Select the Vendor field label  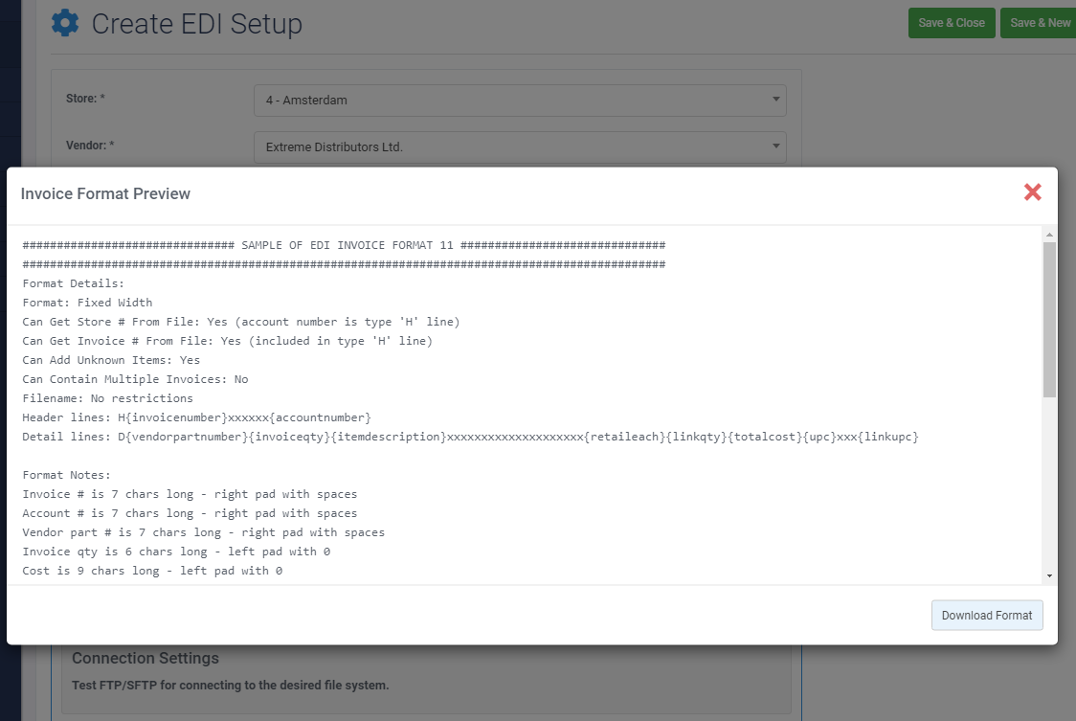point(91,145)
